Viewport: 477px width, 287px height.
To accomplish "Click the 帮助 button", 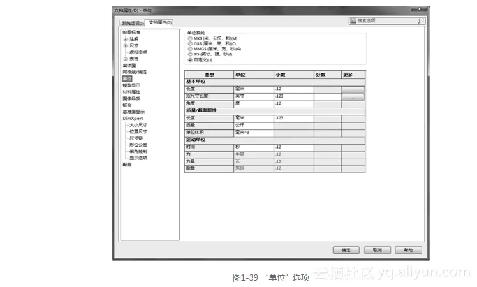I will coord(408,250).
